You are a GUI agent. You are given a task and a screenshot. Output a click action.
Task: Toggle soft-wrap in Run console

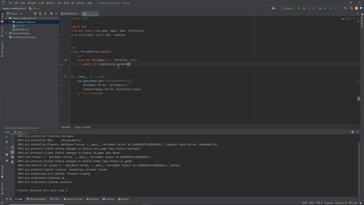click(13, 147)
